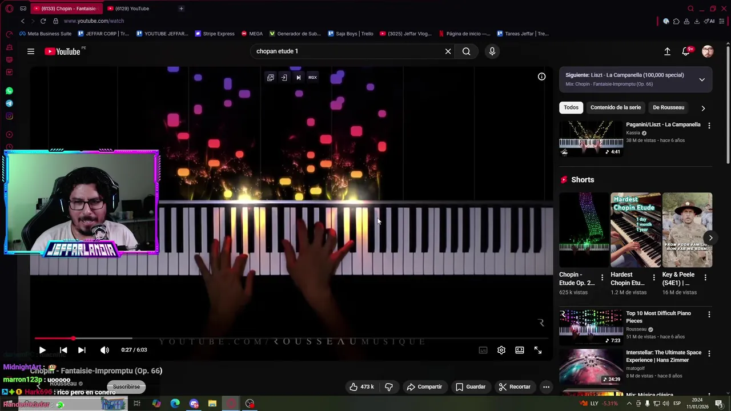The height and width of the screenshot is (411, 731).
Task: Clip video with Recortar button
Action: [x=515, y=386]
